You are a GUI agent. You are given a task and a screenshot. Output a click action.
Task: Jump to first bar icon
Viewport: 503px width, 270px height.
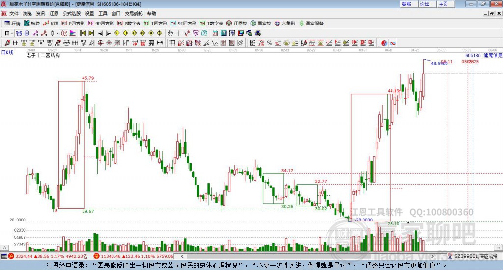point(83,33)
